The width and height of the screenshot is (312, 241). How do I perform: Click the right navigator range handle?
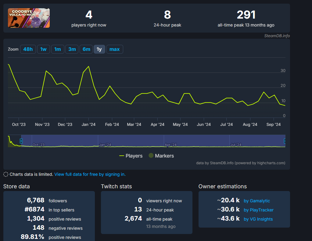pos(285,141)
